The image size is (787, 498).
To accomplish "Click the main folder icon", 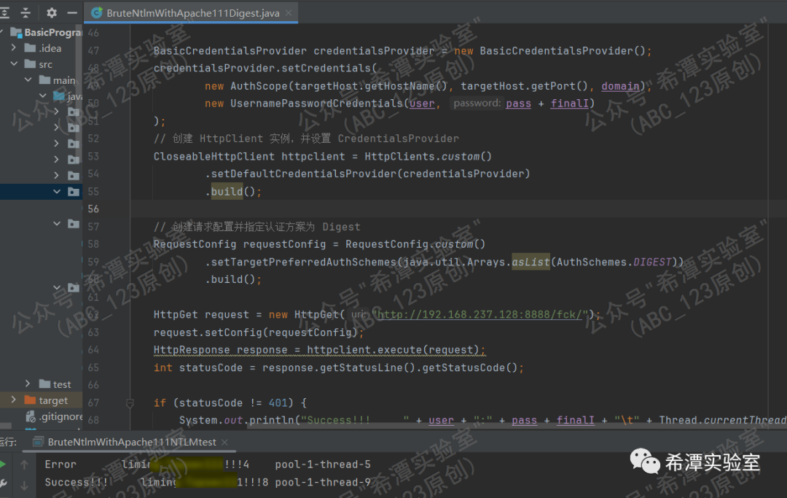I will [x=45, y=80].
